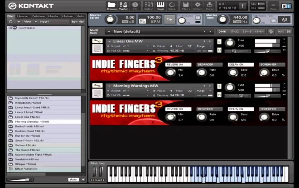299x188 pixels.
Task: Switch to the Auto tab
Action: pyautogui.click(x=81, y=16)
